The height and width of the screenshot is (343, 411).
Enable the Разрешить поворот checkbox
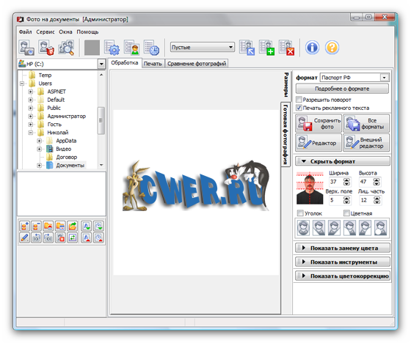click(299, 100)
